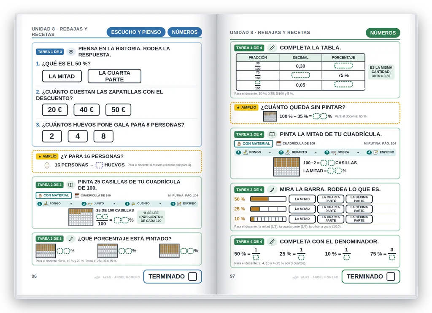Click LA DÉCIMA PARTE in the 10 % row
The image size is (432, 313).
(359, 219)
